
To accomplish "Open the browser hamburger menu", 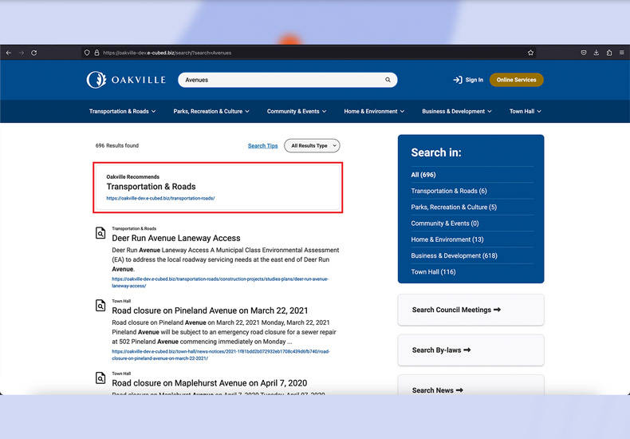I will pyautogui.click(x=622, y=53).
